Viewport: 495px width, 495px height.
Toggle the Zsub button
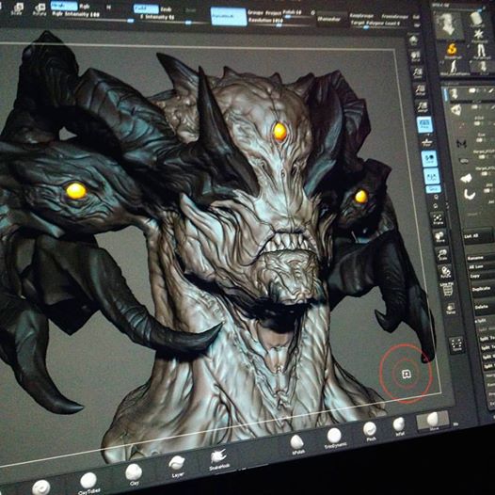click(x=167, y=10)
